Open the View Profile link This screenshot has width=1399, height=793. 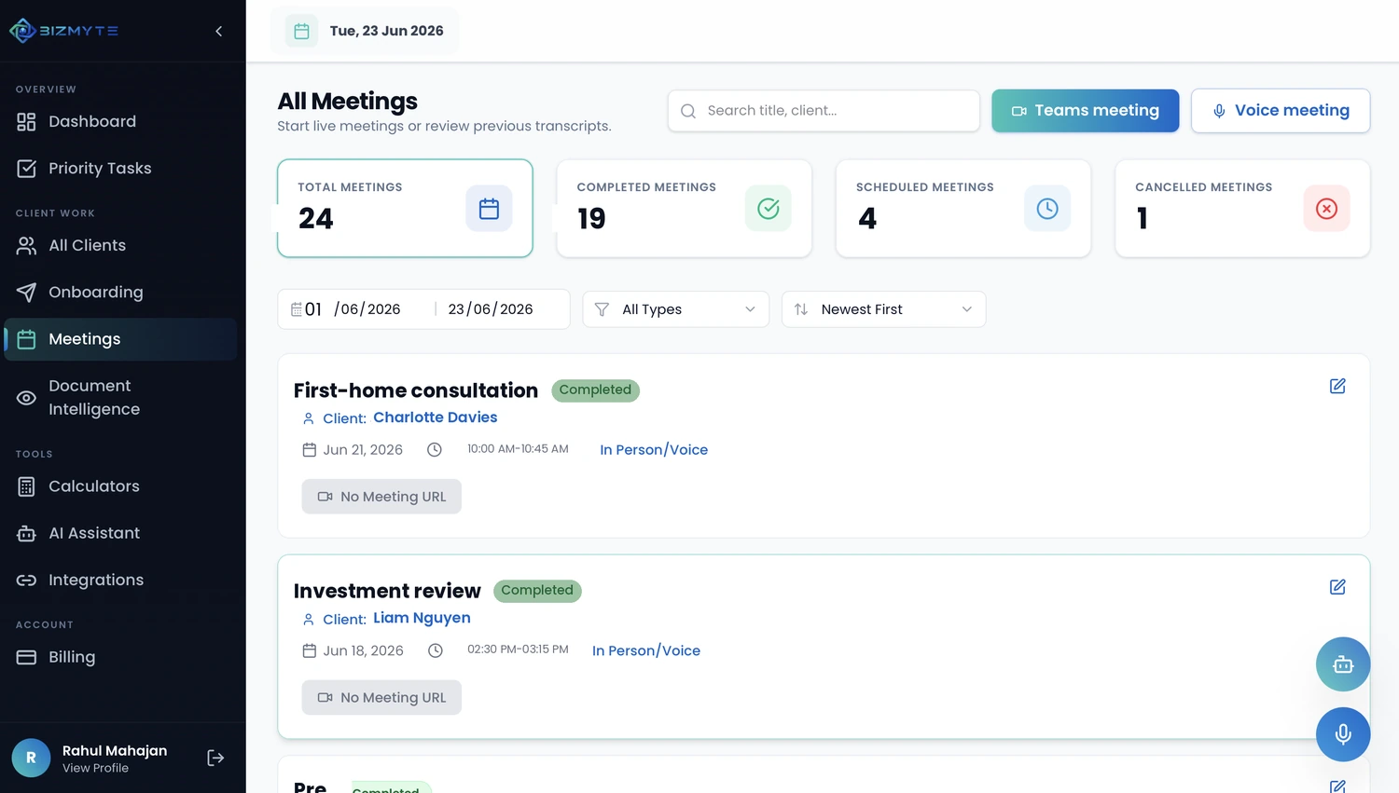click(95, 769)
